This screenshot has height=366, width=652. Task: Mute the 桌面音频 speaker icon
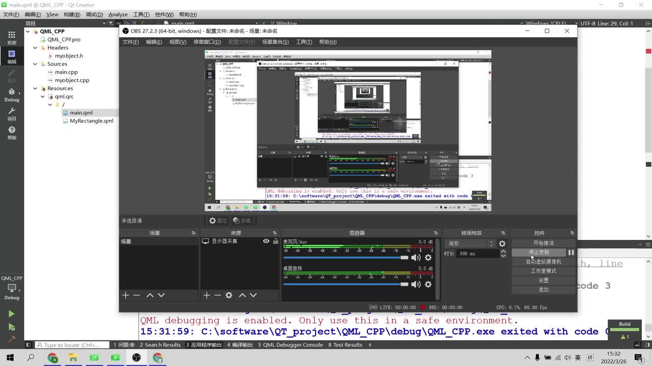pyautogui.click(x=416, y=284)
